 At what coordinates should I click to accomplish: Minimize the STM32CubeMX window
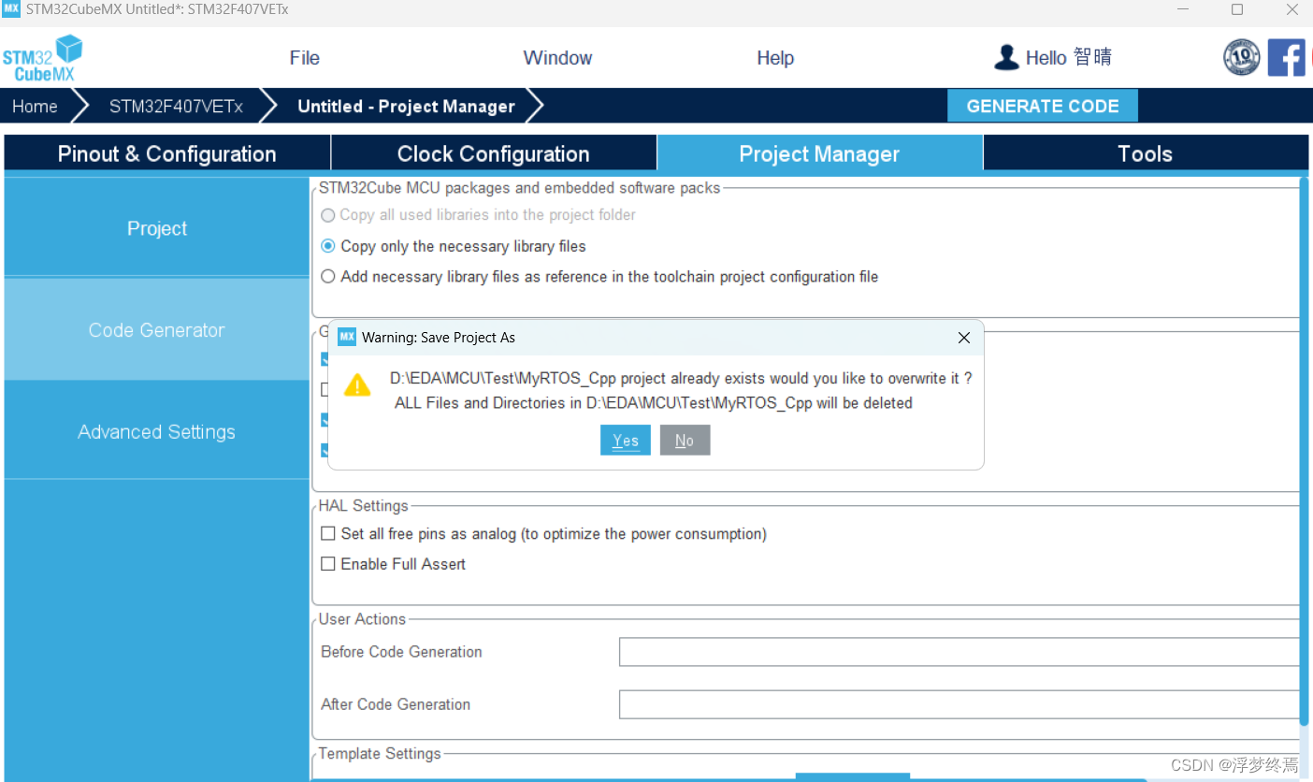[1184, 9]
